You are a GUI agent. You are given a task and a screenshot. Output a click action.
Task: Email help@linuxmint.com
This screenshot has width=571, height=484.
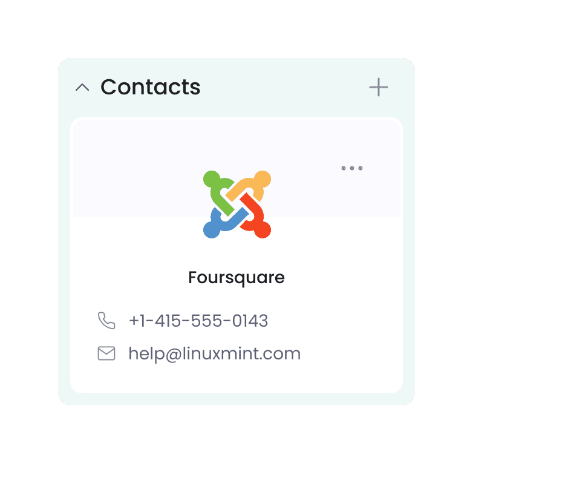click(x=215, y=353)
